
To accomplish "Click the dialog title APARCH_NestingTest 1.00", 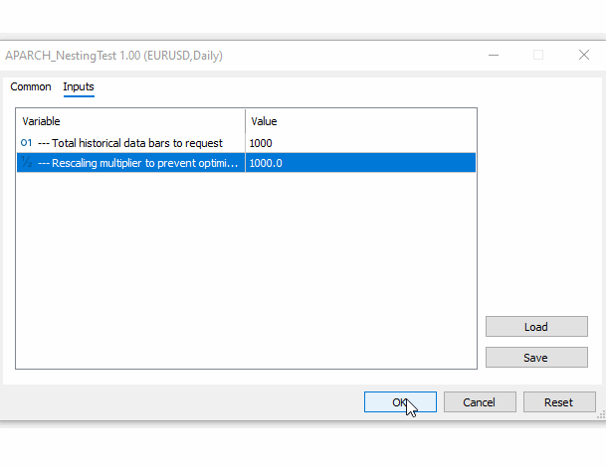I will pyautogui.click(x=113, y=56).
